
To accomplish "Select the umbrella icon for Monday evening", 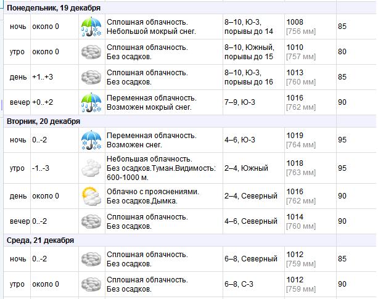I will 91,102.
